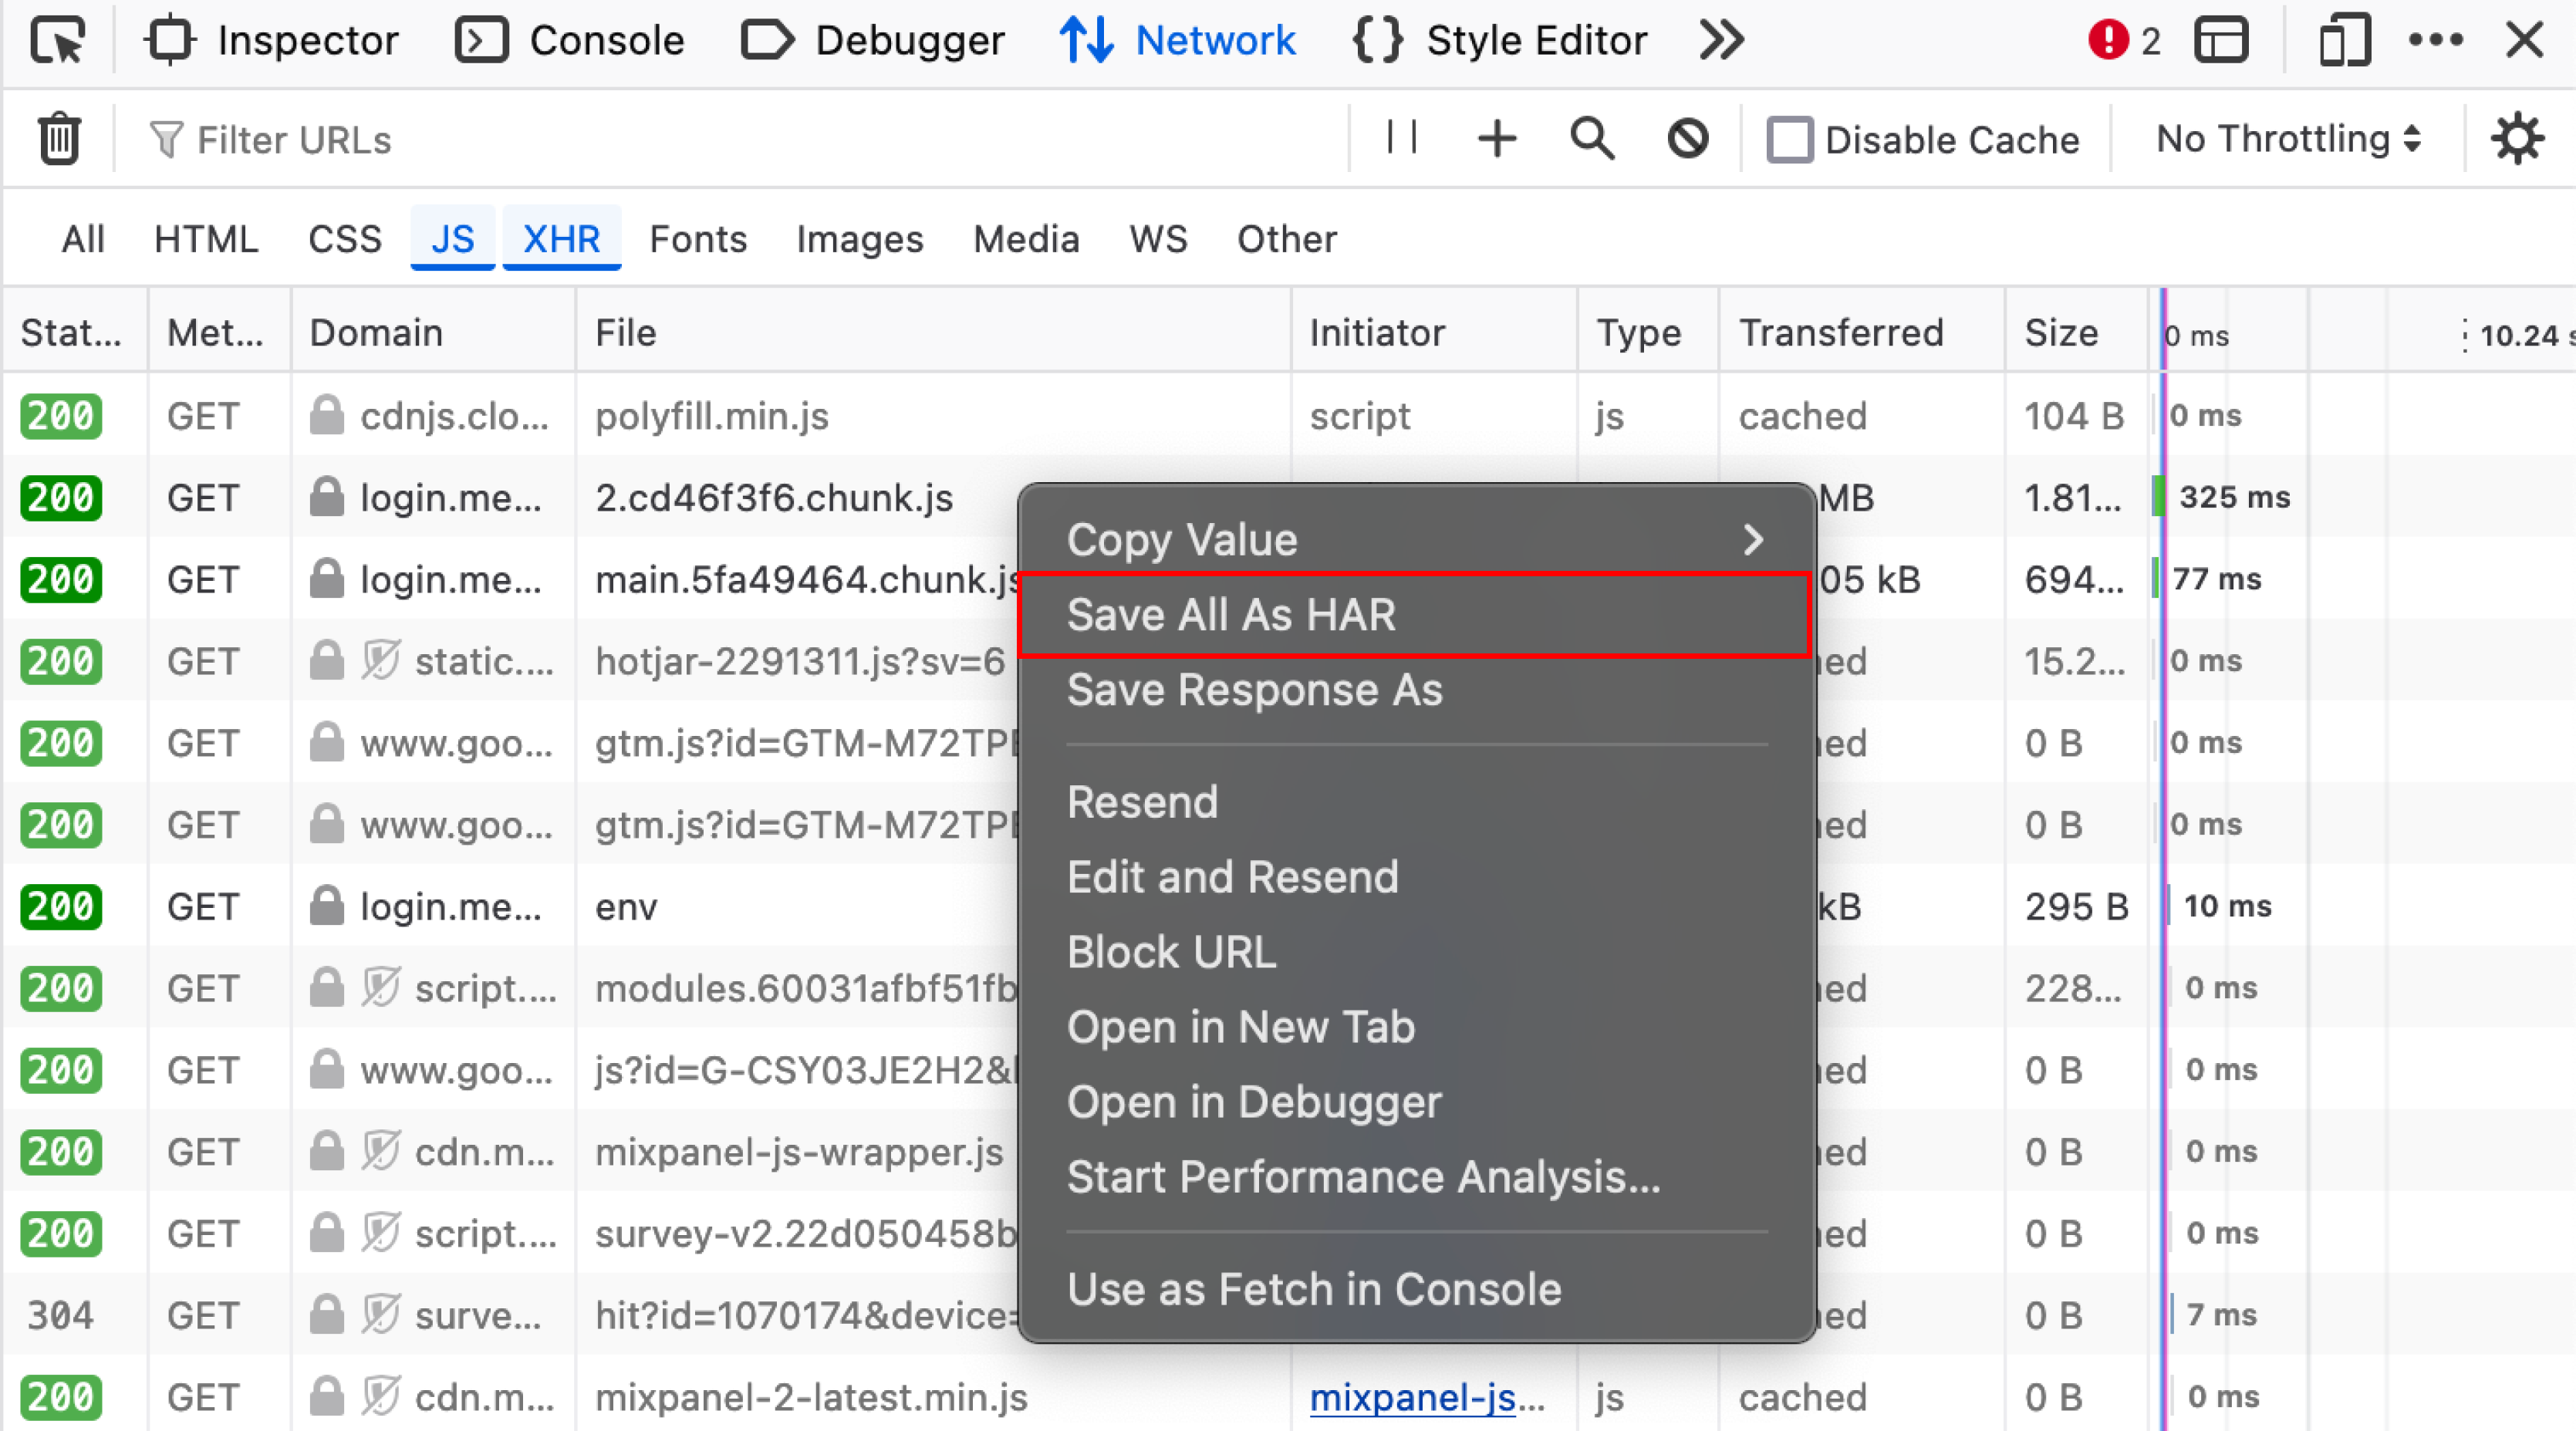Choose Open in Debugger

click(x=1416, y=1102)
